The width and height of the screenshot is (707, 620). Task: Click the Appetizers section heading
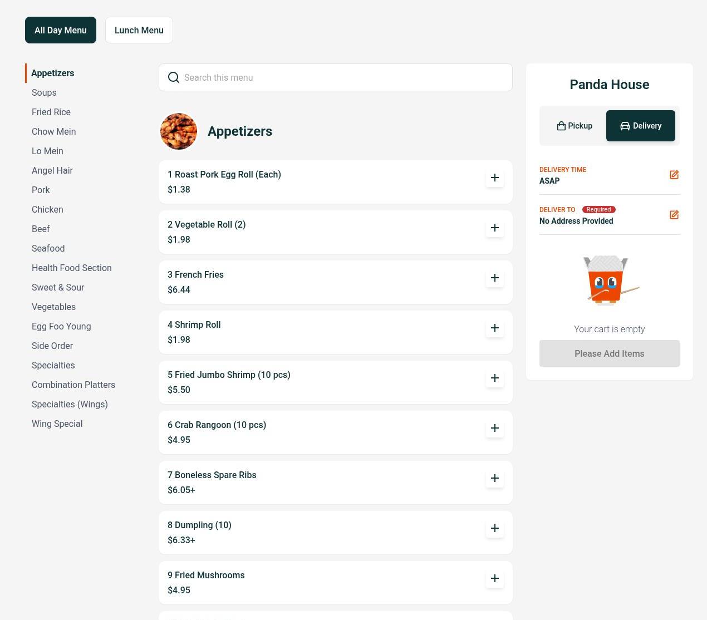pos(240,131)
